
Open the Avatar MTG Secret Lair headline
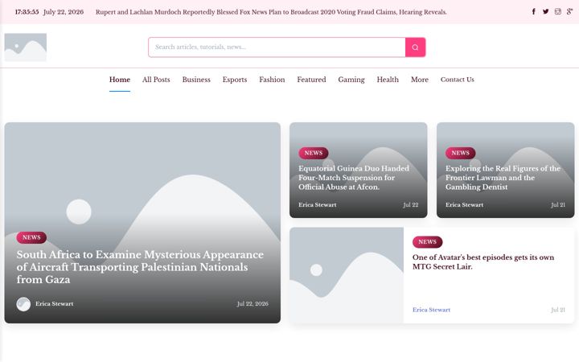tap(483, 261)
